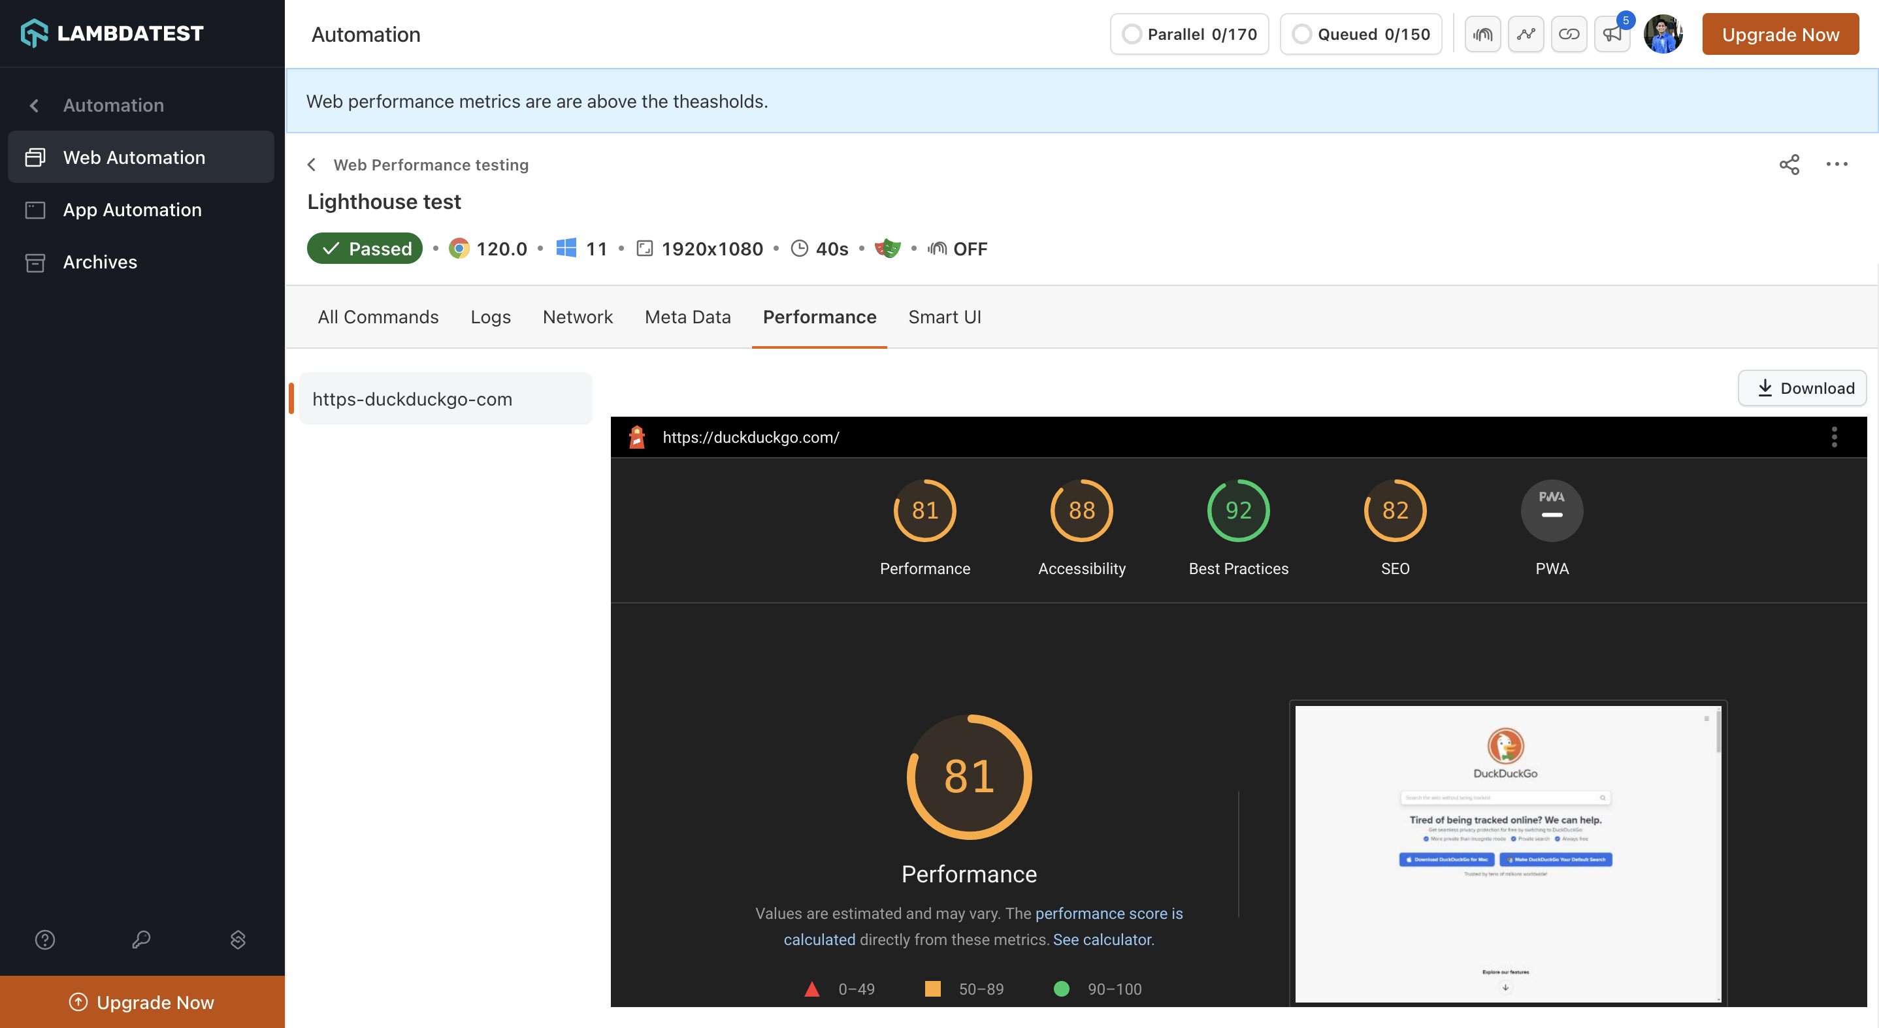Follow the See calculator link
The width and height of the screenshot is (1879, 1028).
coord(1102,939)
